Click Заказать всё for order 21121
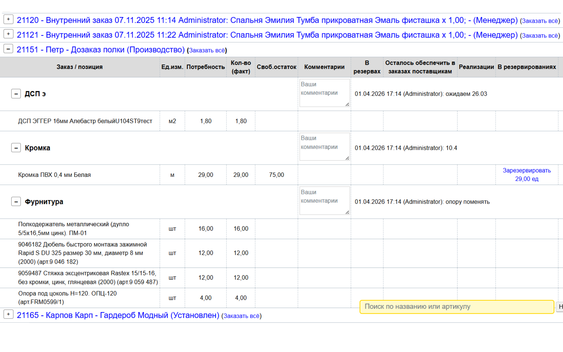The width and height of the screenshot is (563, 352). (540, 36)
